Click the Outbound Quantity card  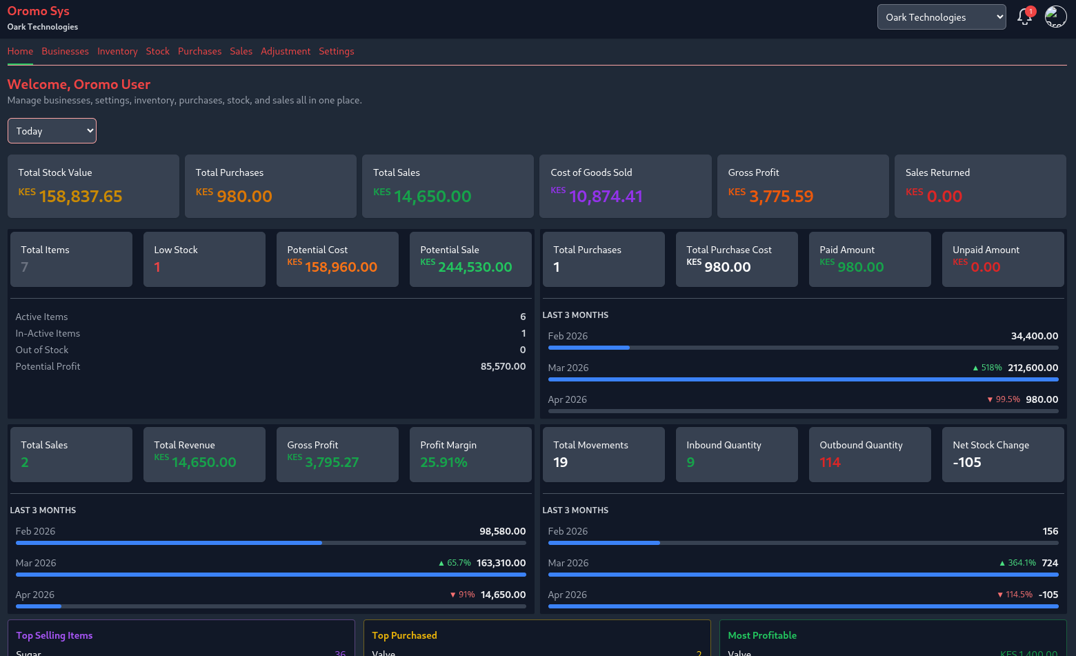(x=870, y=455)
